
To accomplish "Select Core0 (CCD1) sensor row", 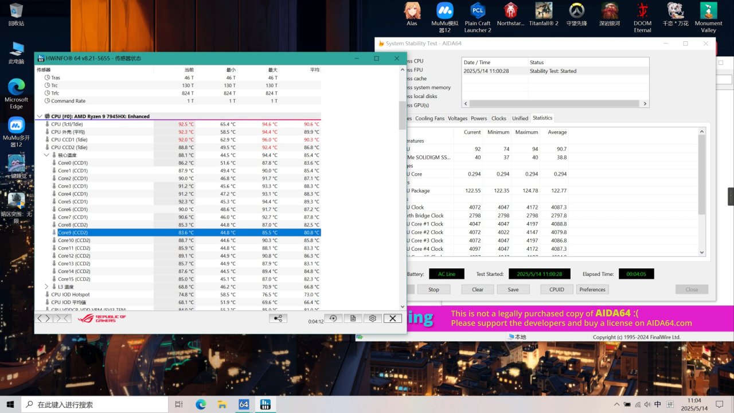I will [178, 163].
